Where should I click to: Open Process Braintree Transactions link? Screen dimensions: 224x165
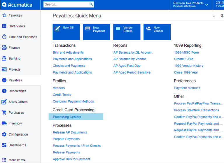click(x=196, y=110)
